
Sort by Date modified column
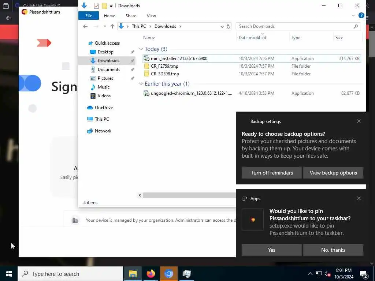tap(252, 38)
